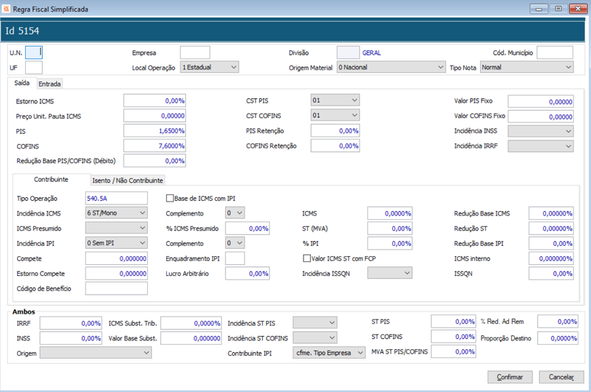Expand Incidência INSS dropdown
Viewport: 591px width, 392px height.
point(541,131)
